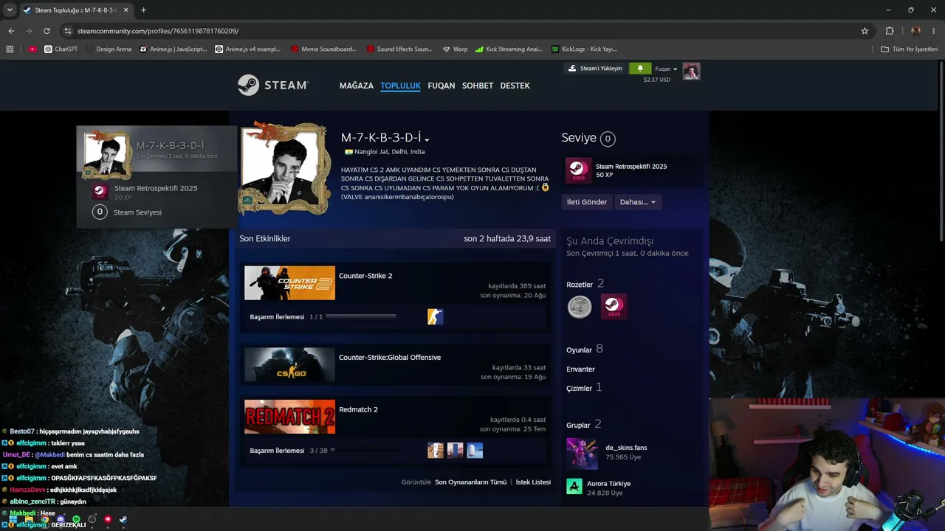The width and height of the screenshot is (945, 531).
Task: Click the third Redmatch 2 achievement icon
Action: coord(475,450)
